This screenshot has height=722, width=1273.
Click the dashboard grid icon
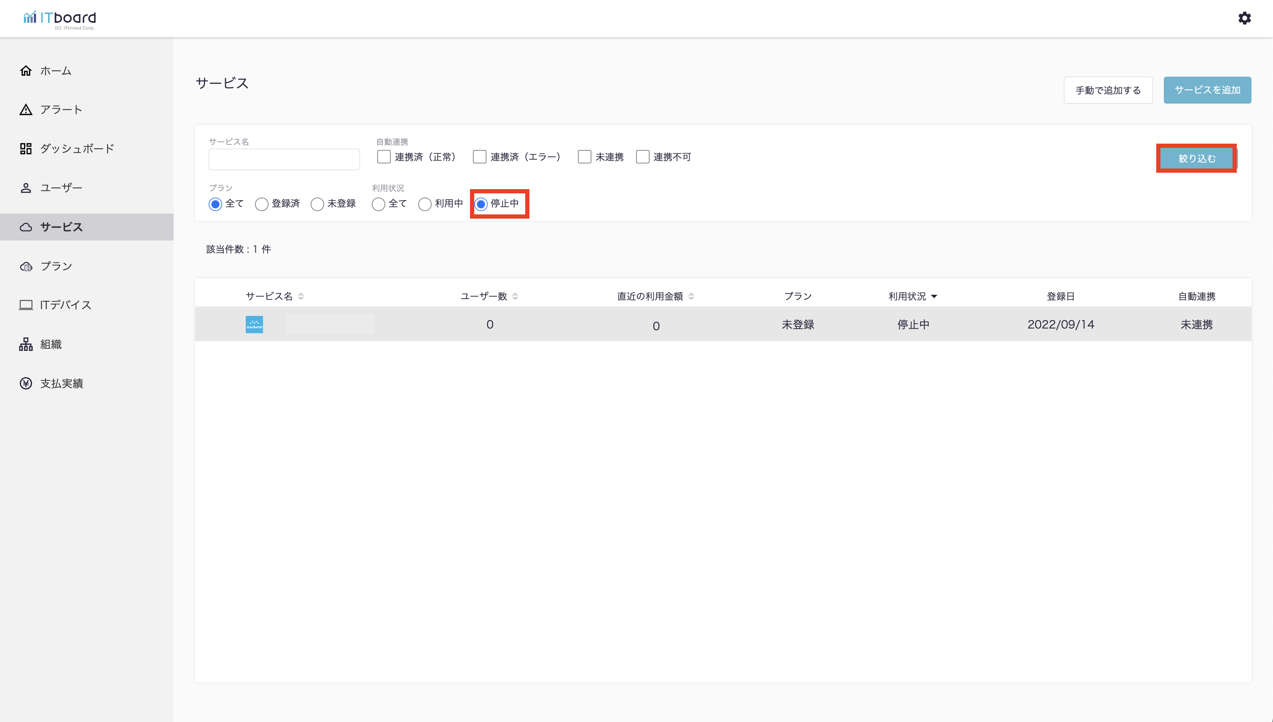(x=26, y=149)
